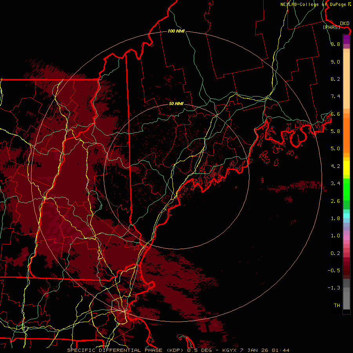Click the 0.5 DEG elevation angle text

coord(200,350)
